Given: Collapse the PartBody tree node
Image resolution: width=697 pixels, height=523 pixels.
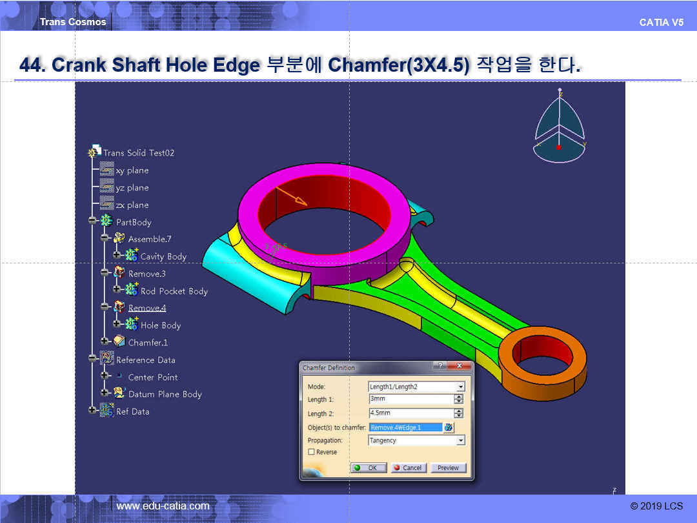Looking at the screenshot, I should pos(93,222).
